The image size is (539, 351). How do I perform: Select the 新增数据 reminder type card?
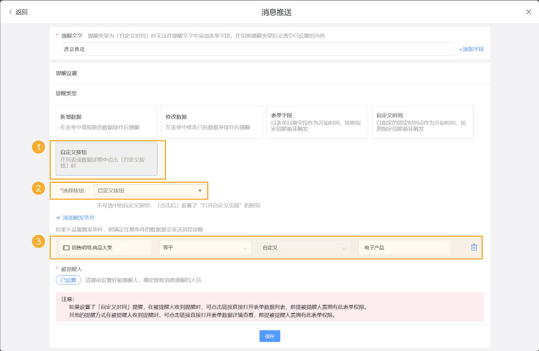pyautogui.click(x=106, y=122)
